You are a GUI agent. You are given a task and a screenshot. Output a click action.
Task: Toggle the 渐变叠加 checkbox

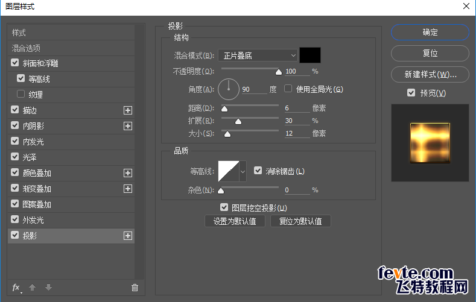click(x=15, y=188)
